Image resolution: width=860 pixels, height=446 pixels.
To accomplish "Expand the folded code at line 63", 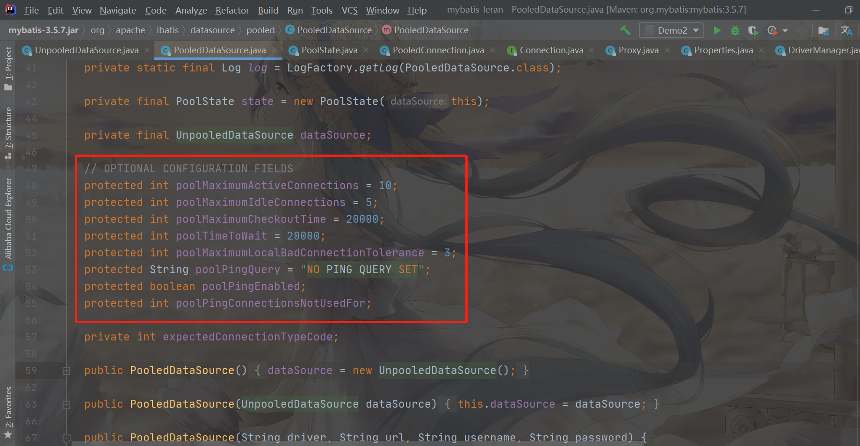I will coord(66,404).
